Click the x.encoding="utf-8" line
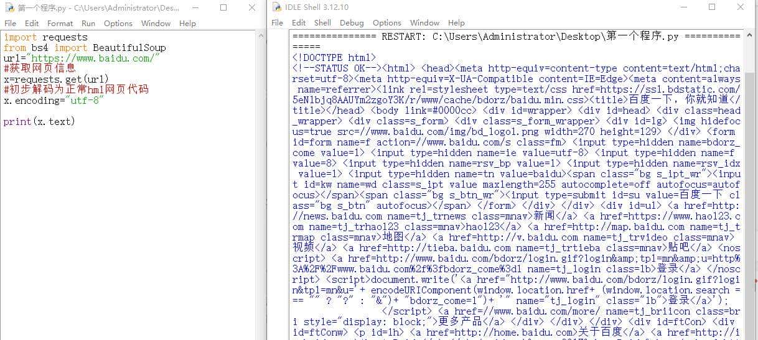 tap(53, 100)
